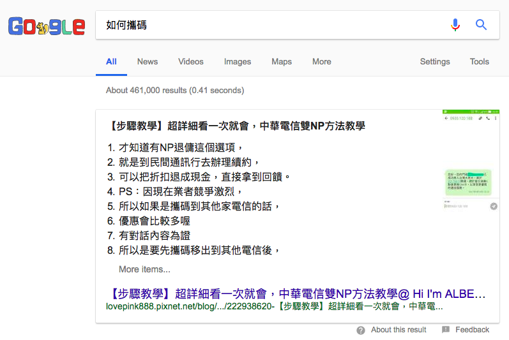Click list item 所以如果是攜碼到其他家電信的話
Viewport: 509px width, 340px height.
click(x=199, y=206)
